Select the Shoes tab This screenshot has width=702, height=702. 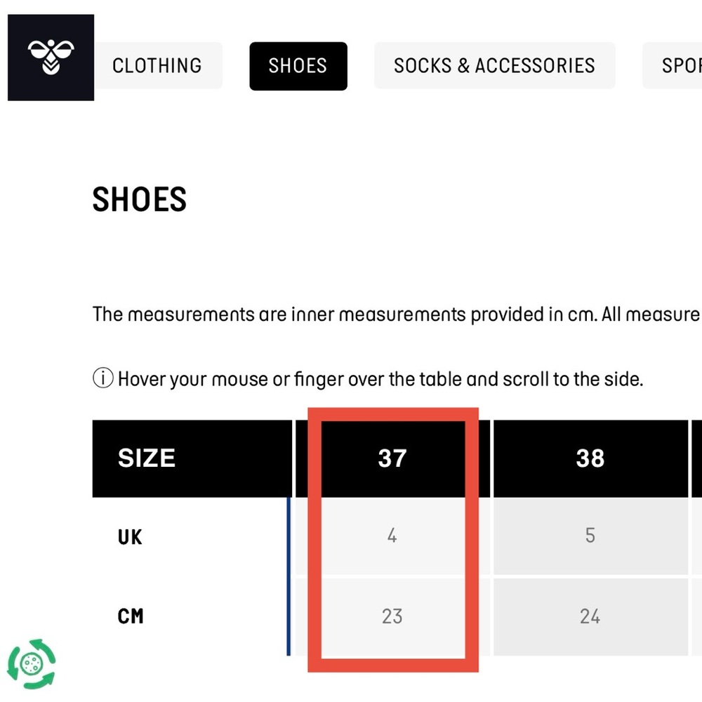click(x=298, y=66)
